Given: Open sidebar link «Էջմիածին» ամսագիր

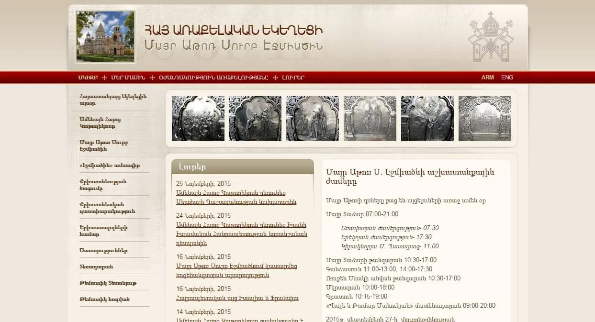Looking at the screenshot, I should tap(110, 166).
